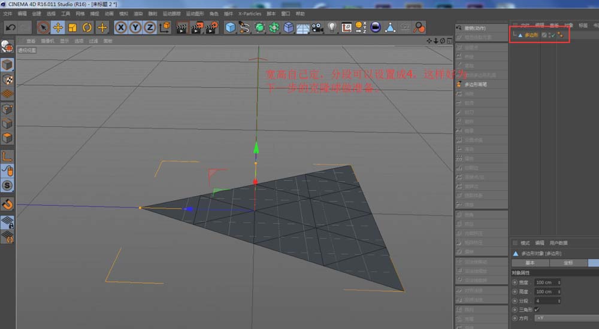Click the Camera object icon
This screenshot has width=599, height=329.
click(x=317, y=28)
